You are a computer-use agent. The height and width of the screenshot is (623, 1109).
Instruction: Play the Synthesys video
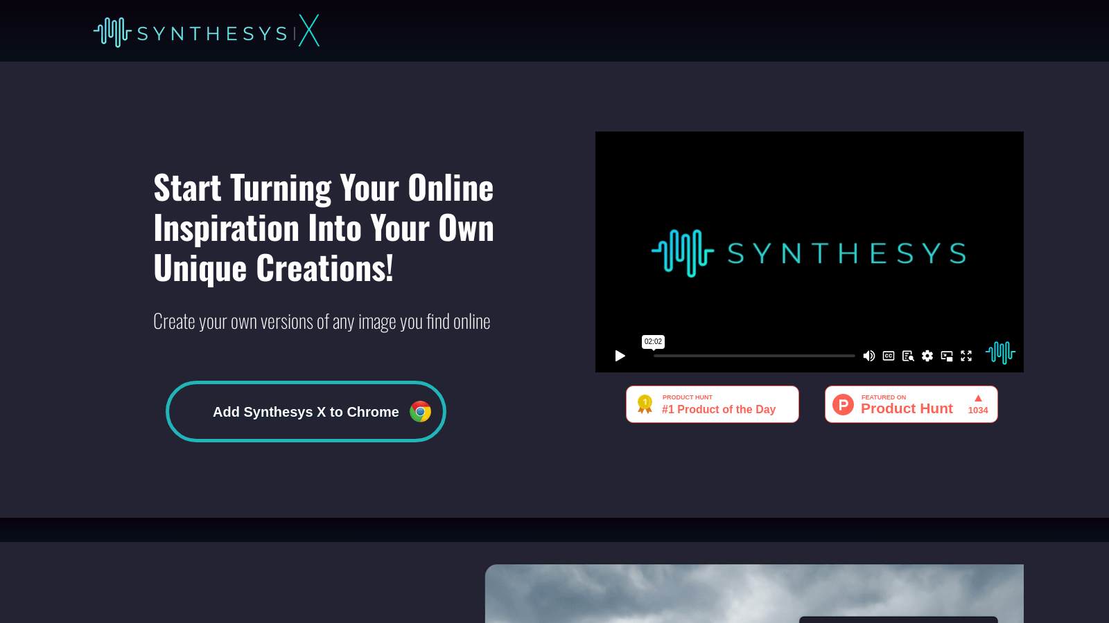coord(620,356)
